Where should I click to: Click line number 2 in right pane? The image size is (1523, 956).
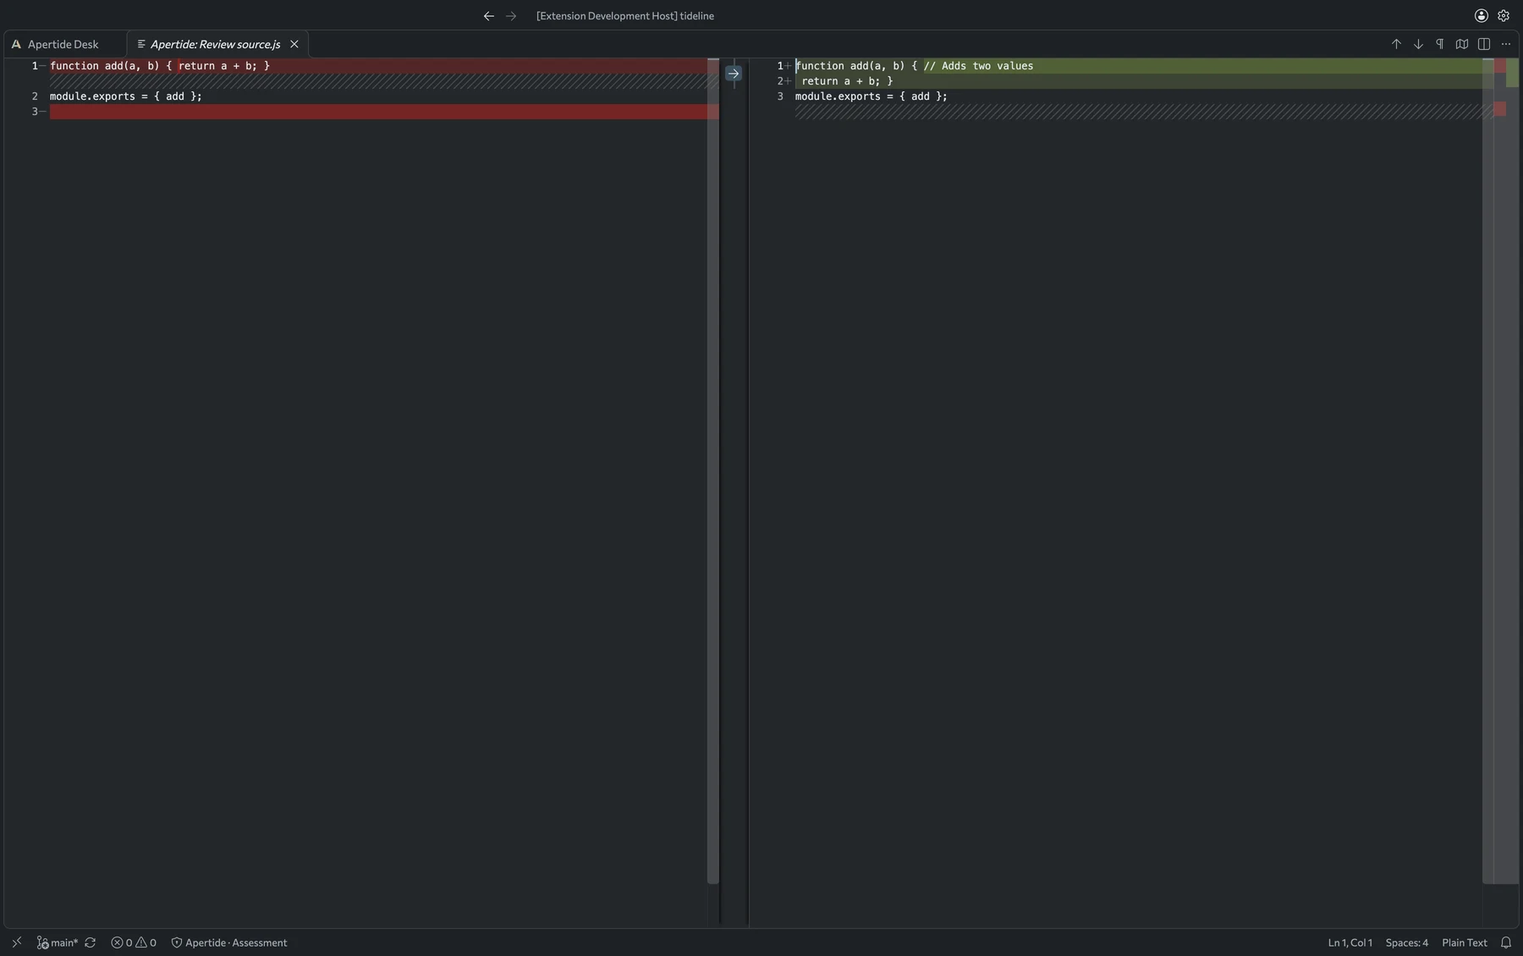coord(780,81)
